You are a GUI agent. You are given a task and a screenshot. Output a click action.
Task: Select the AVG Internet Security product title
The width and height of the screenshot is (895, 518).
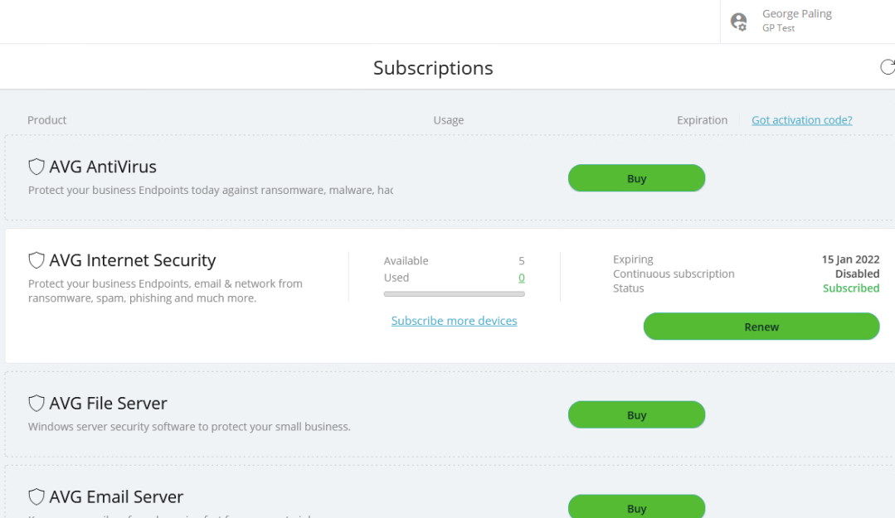pyautogui.click(x=132, y=260)
